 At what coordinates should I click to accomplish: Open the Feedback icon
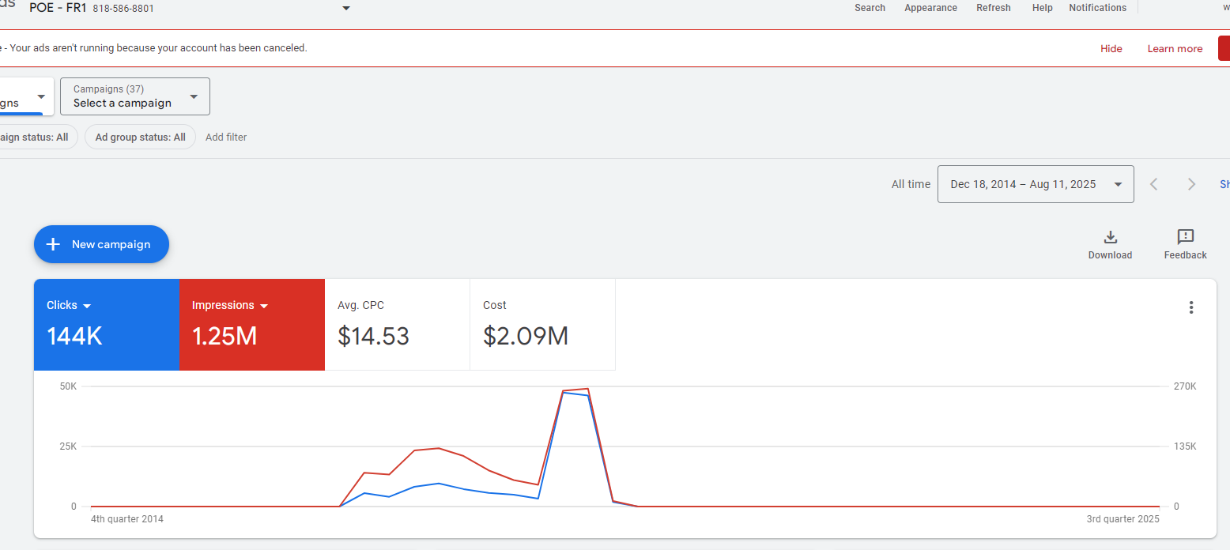coord(1185,237)
